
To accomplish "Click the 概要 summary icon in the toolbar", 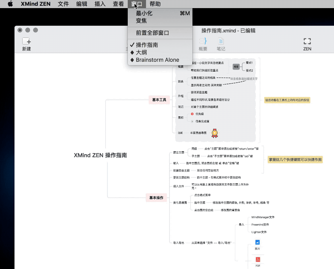I will [x=203, y=41].
